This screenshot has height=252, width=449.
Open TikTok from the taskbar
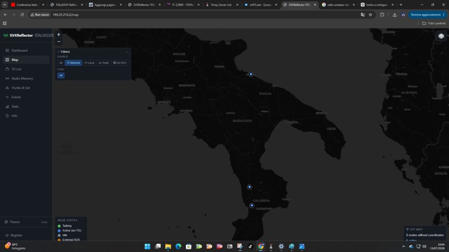[x=250, y=246]
